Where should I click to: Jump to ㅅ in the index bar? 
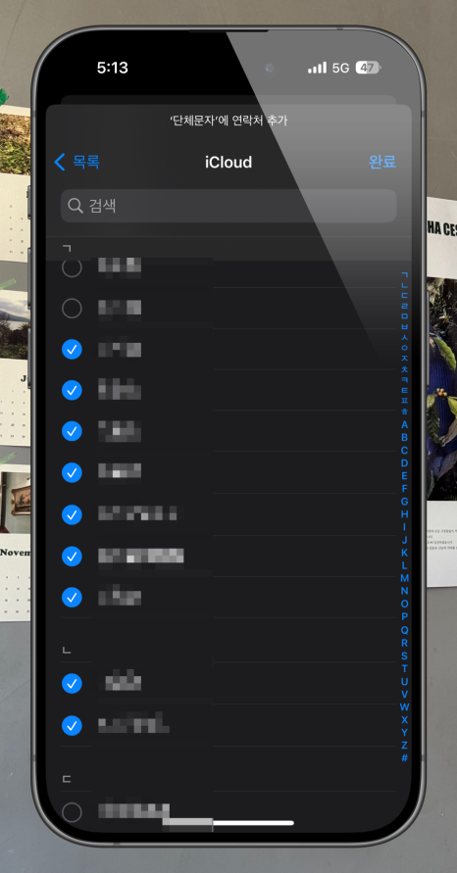click(x=405, y=337)
